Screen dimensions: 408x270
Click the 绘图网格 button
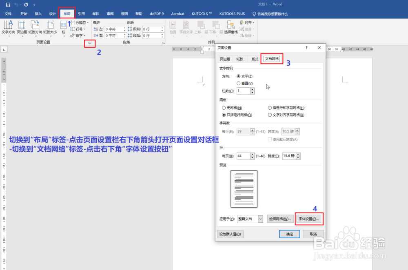point(280,219)
